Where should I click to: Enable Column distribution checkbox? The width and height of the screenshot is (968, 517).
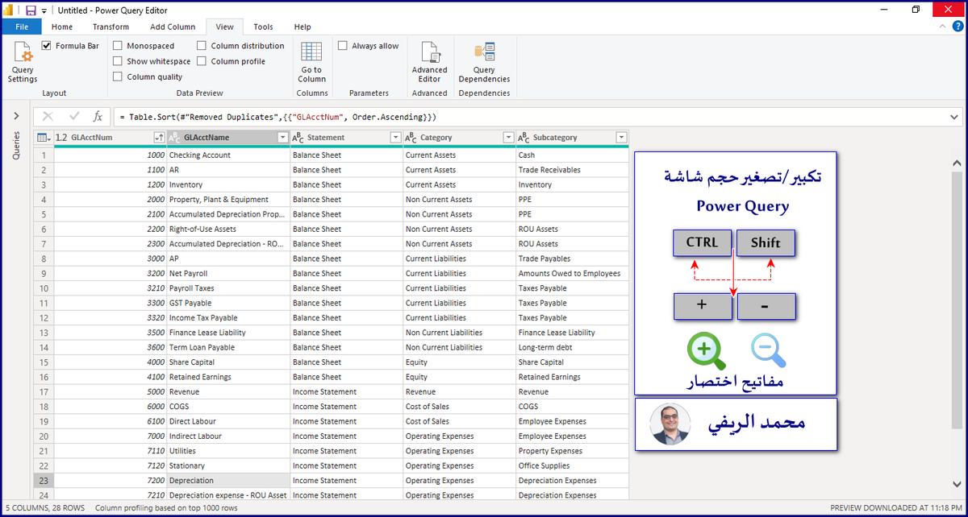pyautogui.click(x=202, y=46)
